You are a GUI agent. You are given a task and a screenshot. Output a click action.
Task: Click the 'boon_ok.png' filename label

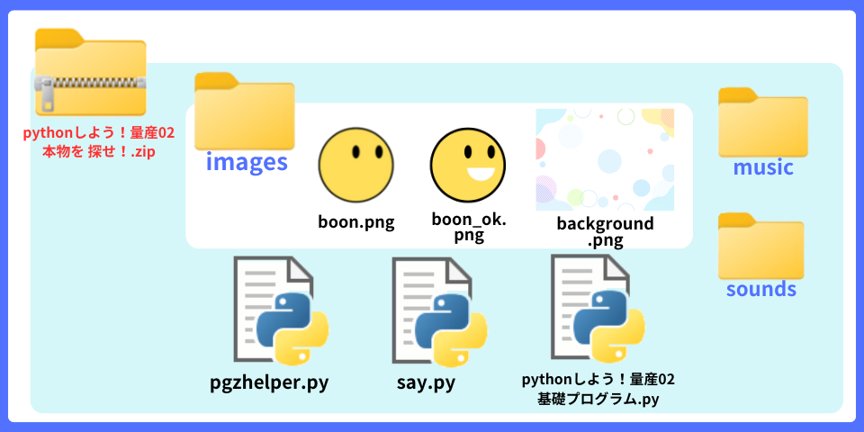click(468, 228)
